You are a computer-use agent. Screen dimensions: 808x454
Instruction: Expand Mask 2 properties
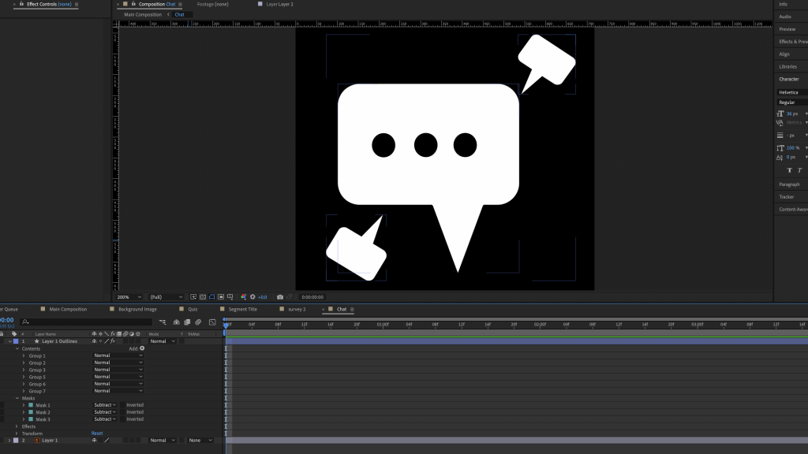click(24, 412)
